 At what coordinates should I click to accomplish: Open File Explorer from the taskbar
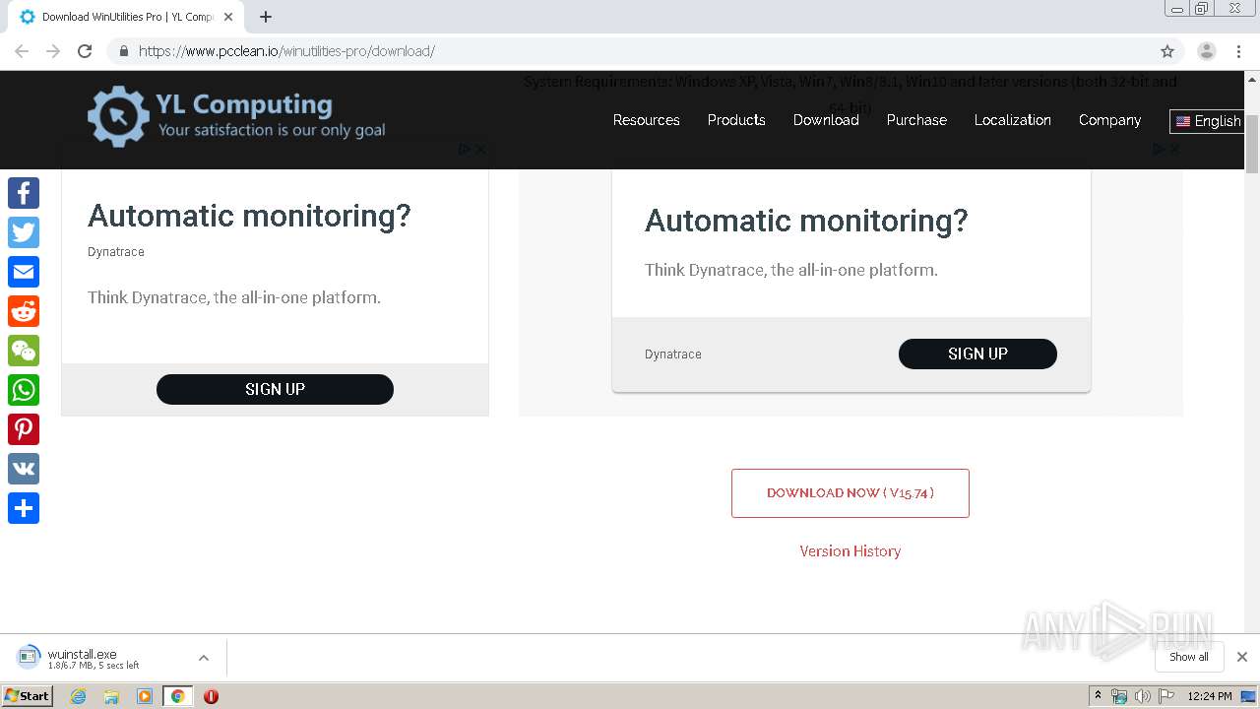[111, 696]
